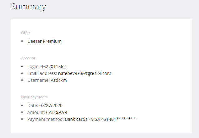Click the email natebev978@tgres24.com
This screenshot has height=138, width=199.
pos(84,73)
